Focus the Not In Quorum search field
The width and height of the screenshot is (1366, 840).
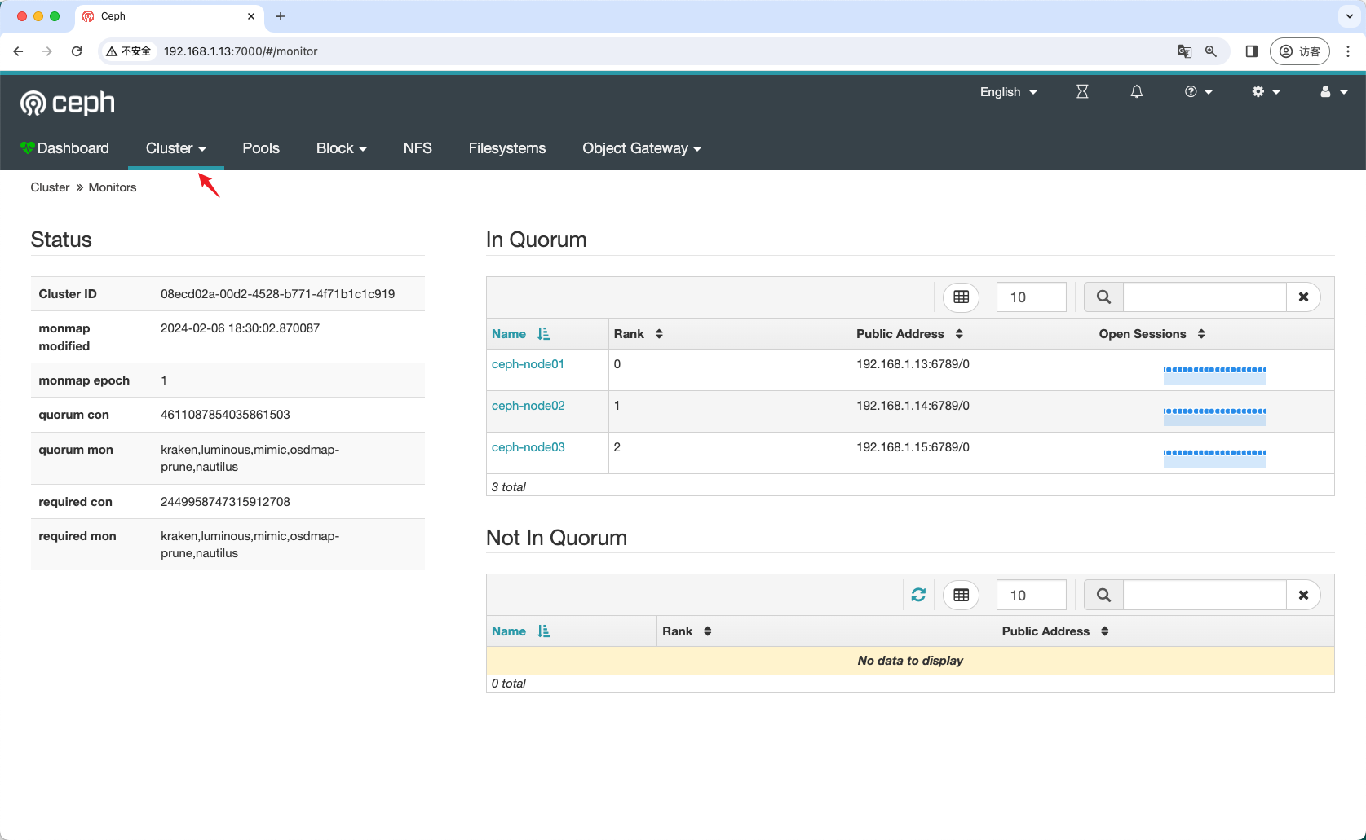(1205, 595)
